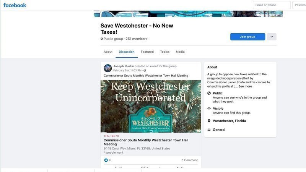Screen dimensions: 306x172
Task: Open the Keep Westchester Unincorporated image
Action: (x=151, y=106)
